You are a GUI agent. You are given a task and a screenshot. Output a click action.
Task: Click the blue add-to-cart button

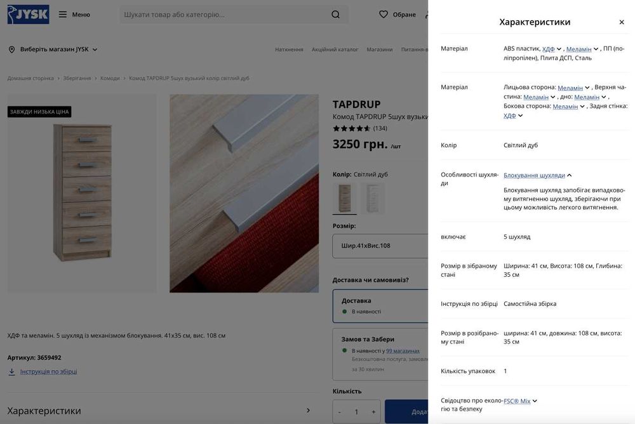pos(406,411)
